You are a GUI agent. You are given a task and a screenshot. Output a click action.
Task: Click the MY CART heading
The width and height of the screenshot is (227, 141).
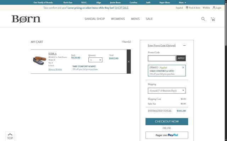coord(37,42)
